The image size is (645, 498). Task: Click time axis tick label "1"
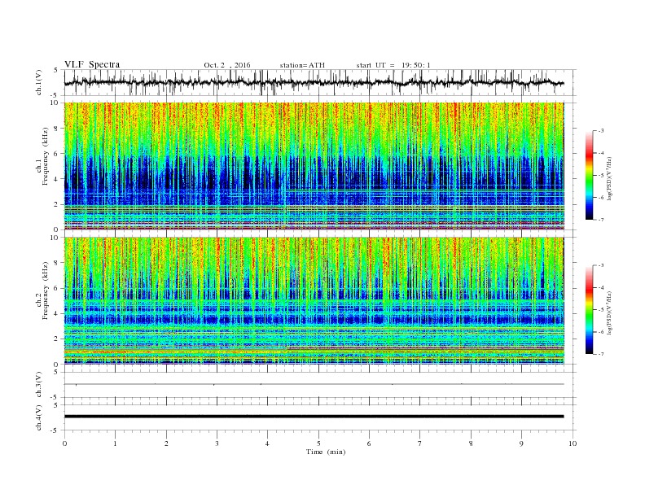point(115,443)
